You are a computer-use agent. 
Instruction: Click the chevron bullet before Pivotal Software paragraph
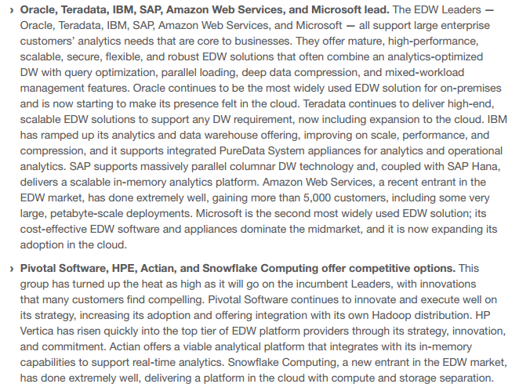(11, 268)
